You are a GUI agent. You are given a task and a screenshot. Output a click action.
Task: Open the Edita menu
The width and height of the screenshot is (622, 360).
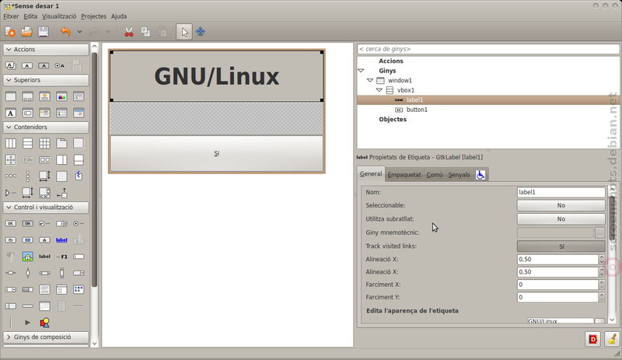click(30, 16)
